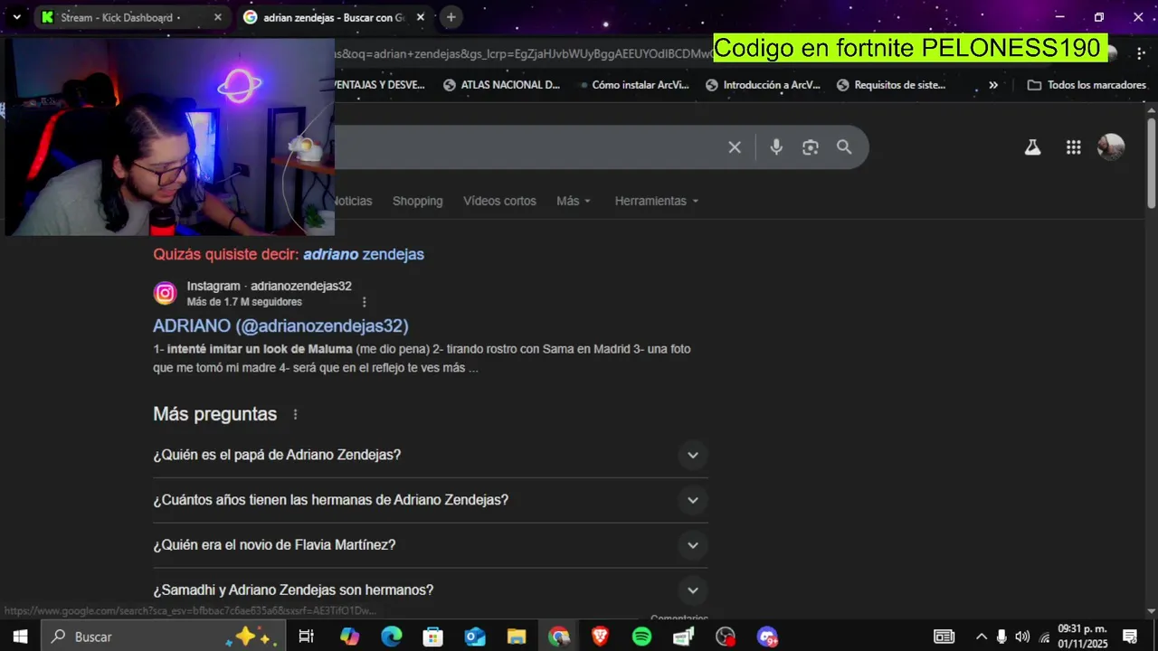Open Google Search Labs flask icon

coord(1032,147)
